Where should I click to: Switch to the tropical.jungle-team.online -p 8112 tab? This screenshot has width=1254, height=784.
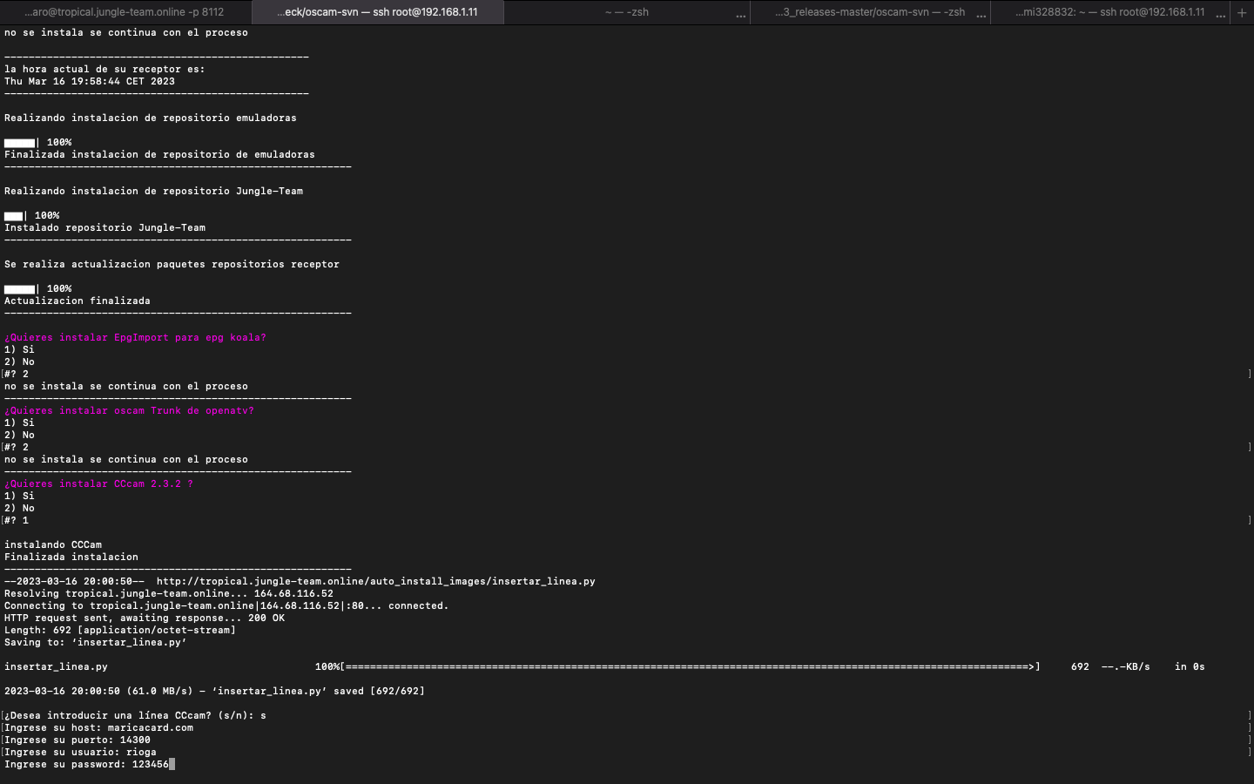125,12
